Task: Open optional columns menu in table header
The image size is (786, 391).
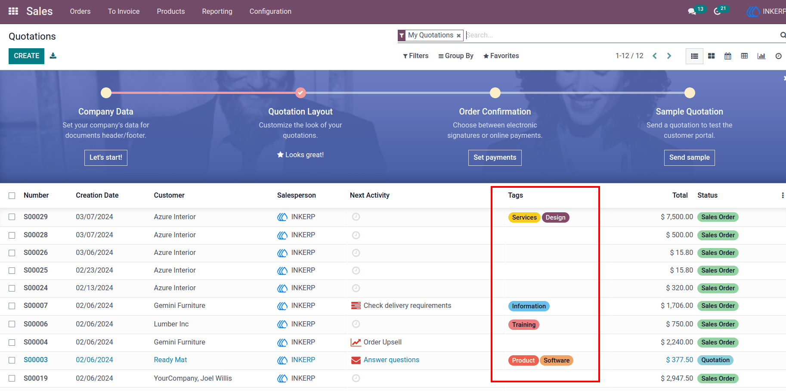Action: tap(782, 195)
